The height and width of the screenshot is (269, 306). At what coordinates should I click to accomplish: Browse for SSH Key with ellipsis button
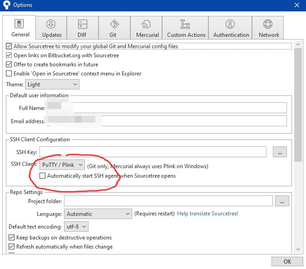click(280, 152)
